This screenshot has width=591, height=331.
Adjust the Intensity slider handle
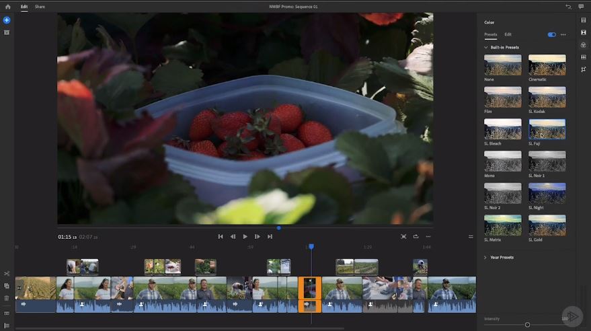(x=527, y=324)
